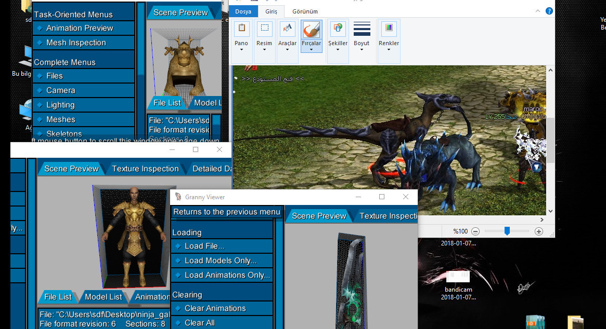
Task: Select Scene Preview tab in front Granny Viewer
Action: click(x=319, y=216)
